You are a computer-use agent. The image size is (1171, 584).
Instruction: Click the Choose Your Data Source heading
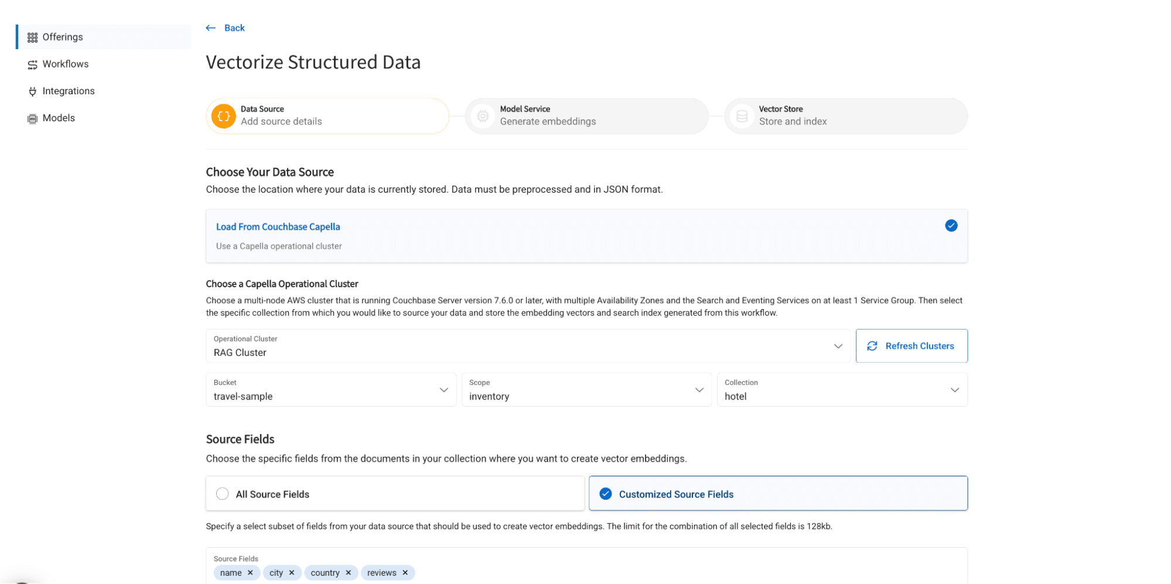tap(269, 172)
